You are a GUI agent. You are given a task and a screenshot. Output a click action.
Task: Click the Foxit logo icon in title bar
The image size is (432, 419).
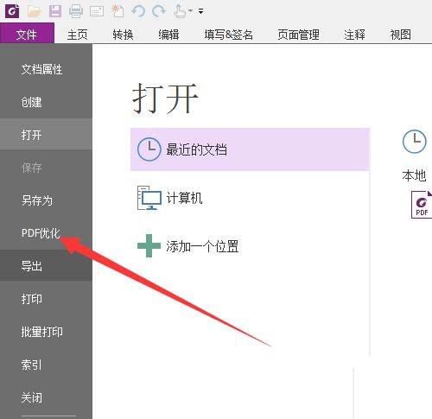click(12, 11)
